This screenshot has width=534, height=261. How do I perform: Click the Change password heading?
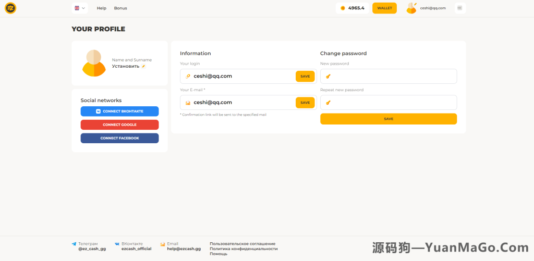pos(343,54)
